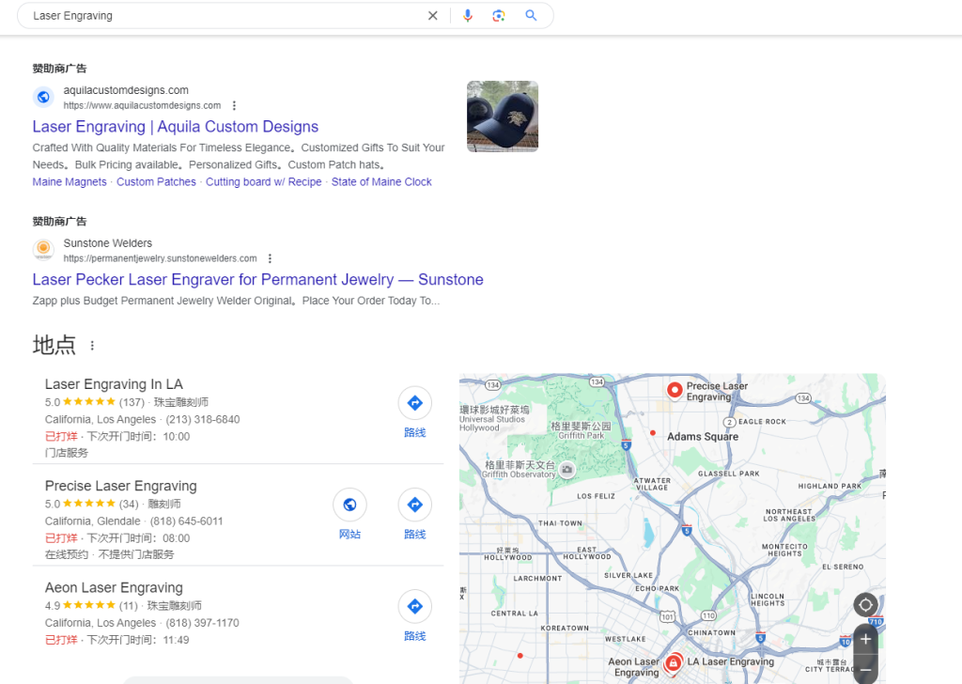
Task: Get directions to Laser Engraving In LA
Action: (414, 404)
